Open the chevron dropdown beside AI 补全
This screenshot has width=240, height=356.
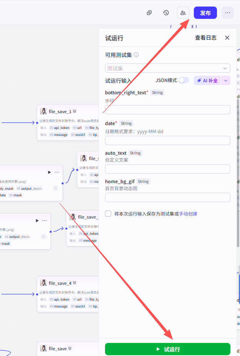point(226,80)
